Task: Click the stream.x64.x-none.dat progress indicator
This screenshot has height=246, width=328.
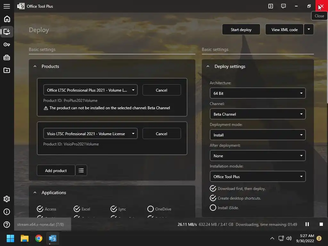Action: coord(43,225)
